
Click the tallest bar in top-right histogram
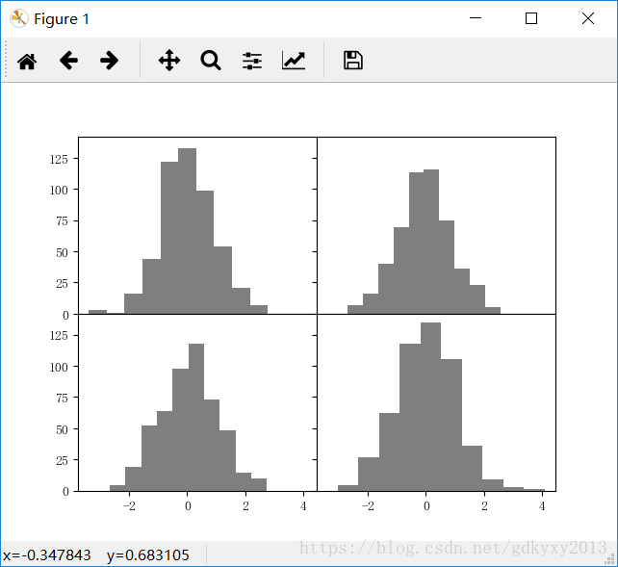(x=431, y=242)
